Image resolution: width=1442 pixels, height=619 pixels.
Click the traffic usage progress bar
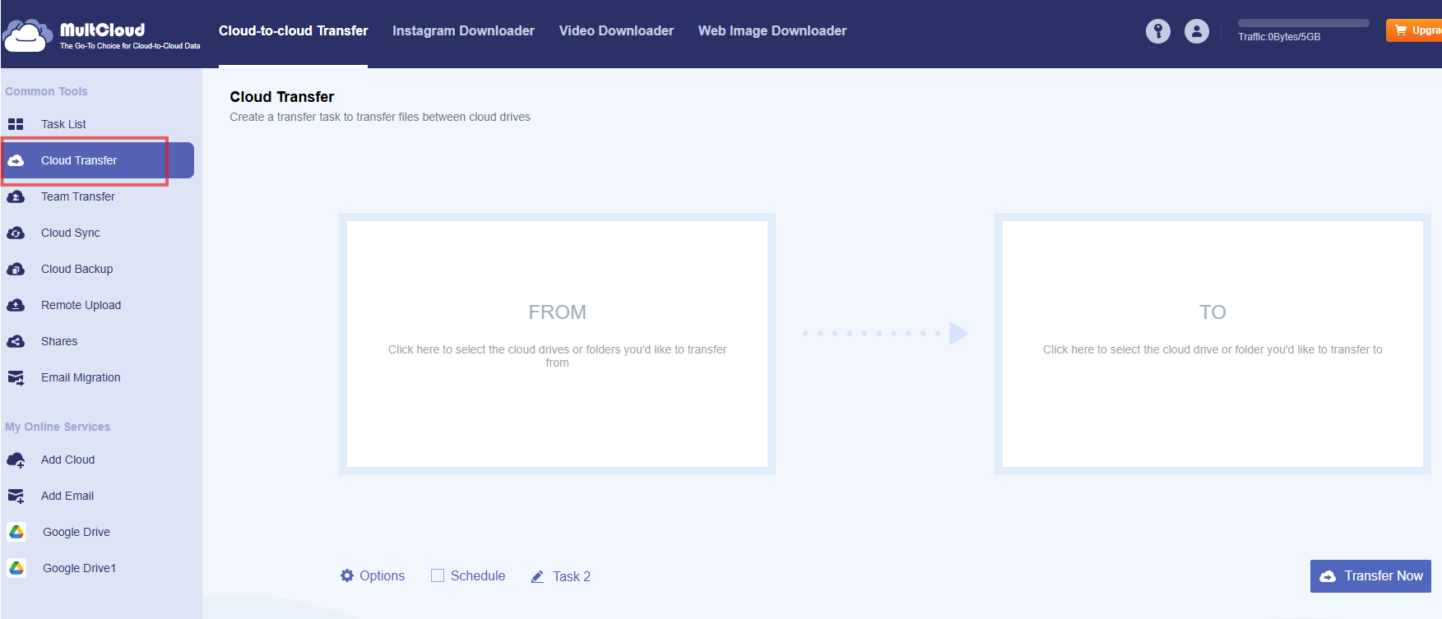pos(1303,23)
